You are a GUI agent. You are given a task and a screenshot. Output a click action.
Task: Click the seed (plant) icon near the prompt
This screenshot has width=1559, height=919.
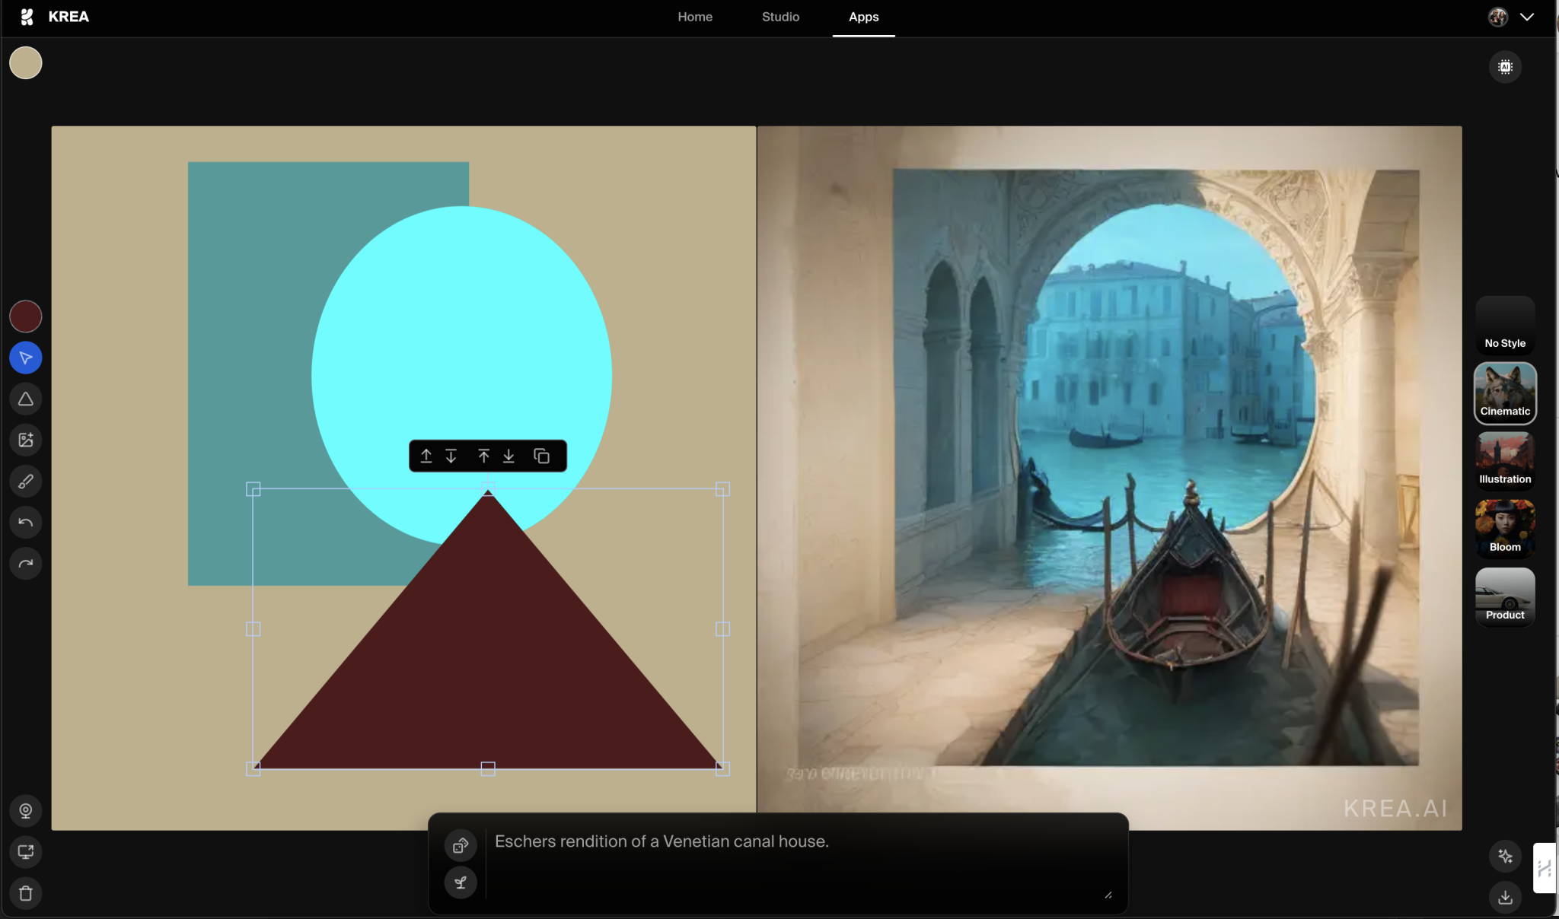[x=460, y=882]
